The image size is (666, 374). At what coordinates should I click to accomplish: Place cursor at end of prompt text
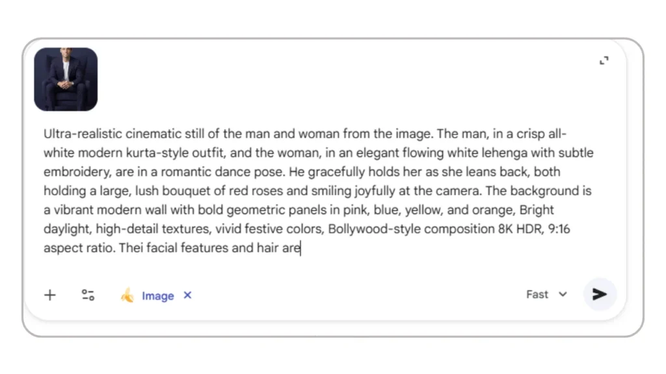300,248
